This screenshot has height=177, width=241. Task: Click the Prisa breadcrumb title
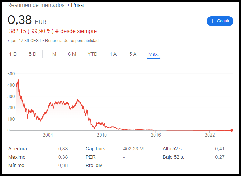pos(77,5)
